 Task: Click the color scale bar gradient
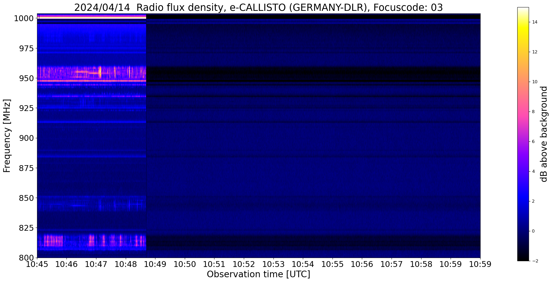tap(523, 134)
